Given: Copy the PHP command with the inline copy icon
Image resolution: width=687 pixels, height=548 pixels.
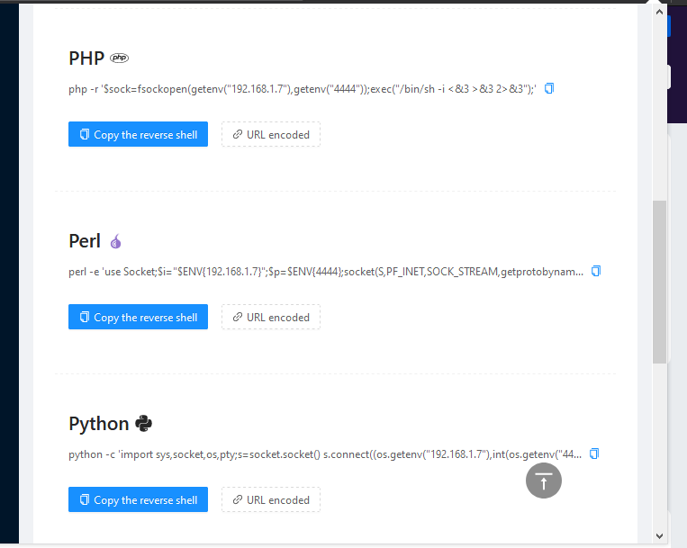Looking at the screenshot, I should [x=549, y=88].
